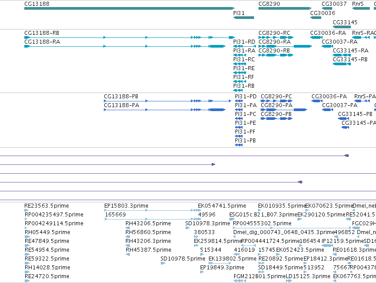The image size is (376, 283).
Task: Click the Pl31-PA protein label
Action: [x=246, y=105]
